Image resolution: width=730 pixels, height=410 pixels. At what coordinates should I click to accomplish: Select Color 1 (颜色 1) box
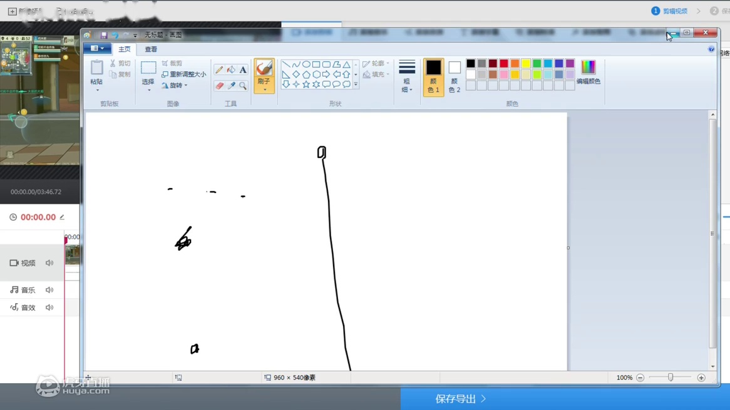pos(433,77)
